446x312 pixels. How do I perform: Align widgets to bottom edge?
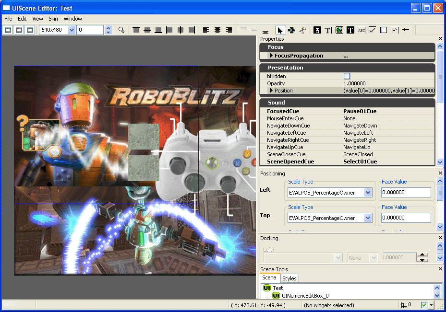coord(158,30)
